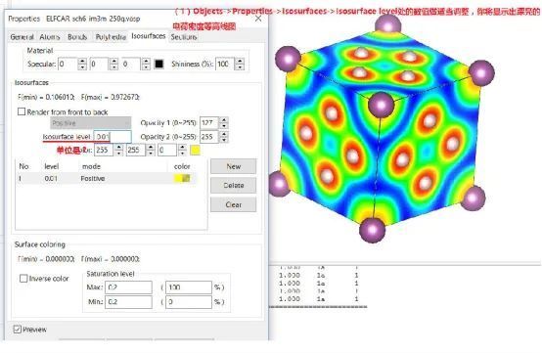This screenshot has height=353, width=542.
Task: Uncheck the Preview checkbox
Action: (17, 329)
